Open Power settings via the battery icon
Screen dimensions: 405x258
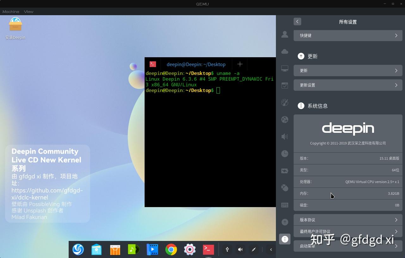point(284,171)
